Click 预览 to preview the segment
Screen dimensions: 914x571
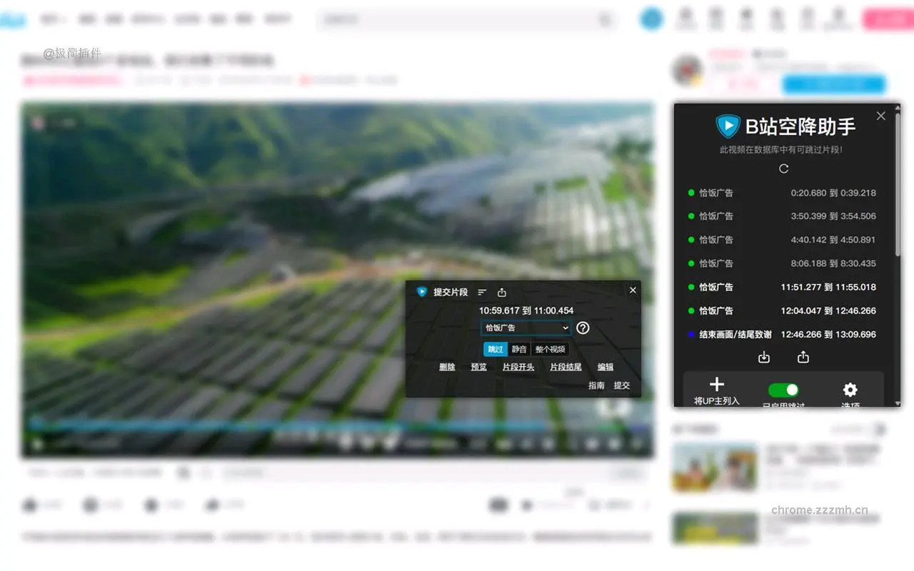coord(478,366)
